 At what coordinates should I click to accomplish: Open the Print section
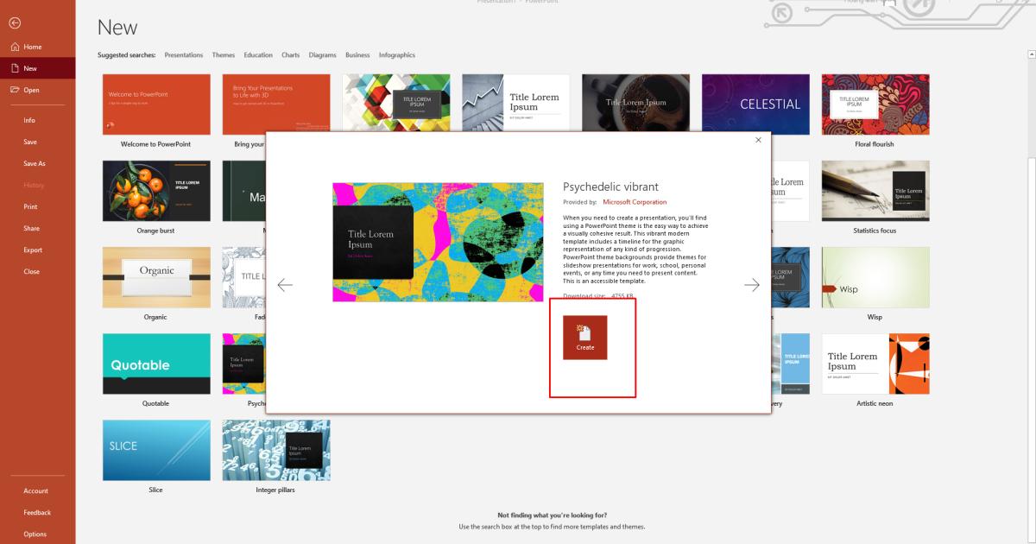tap(31, 206)
